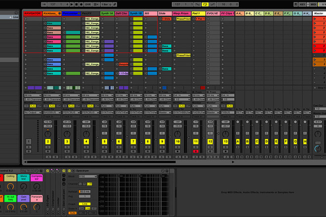Open the 1 Bar quantization dropdown
The width and height of the screenshot is (326, 217).
(106, 4)
